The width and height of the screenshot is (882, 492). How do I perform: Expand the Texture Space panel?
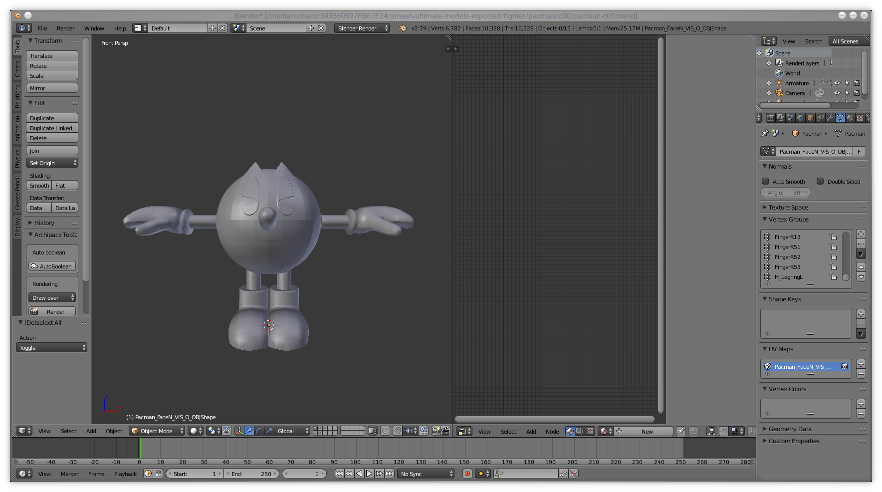pos(788,207)
